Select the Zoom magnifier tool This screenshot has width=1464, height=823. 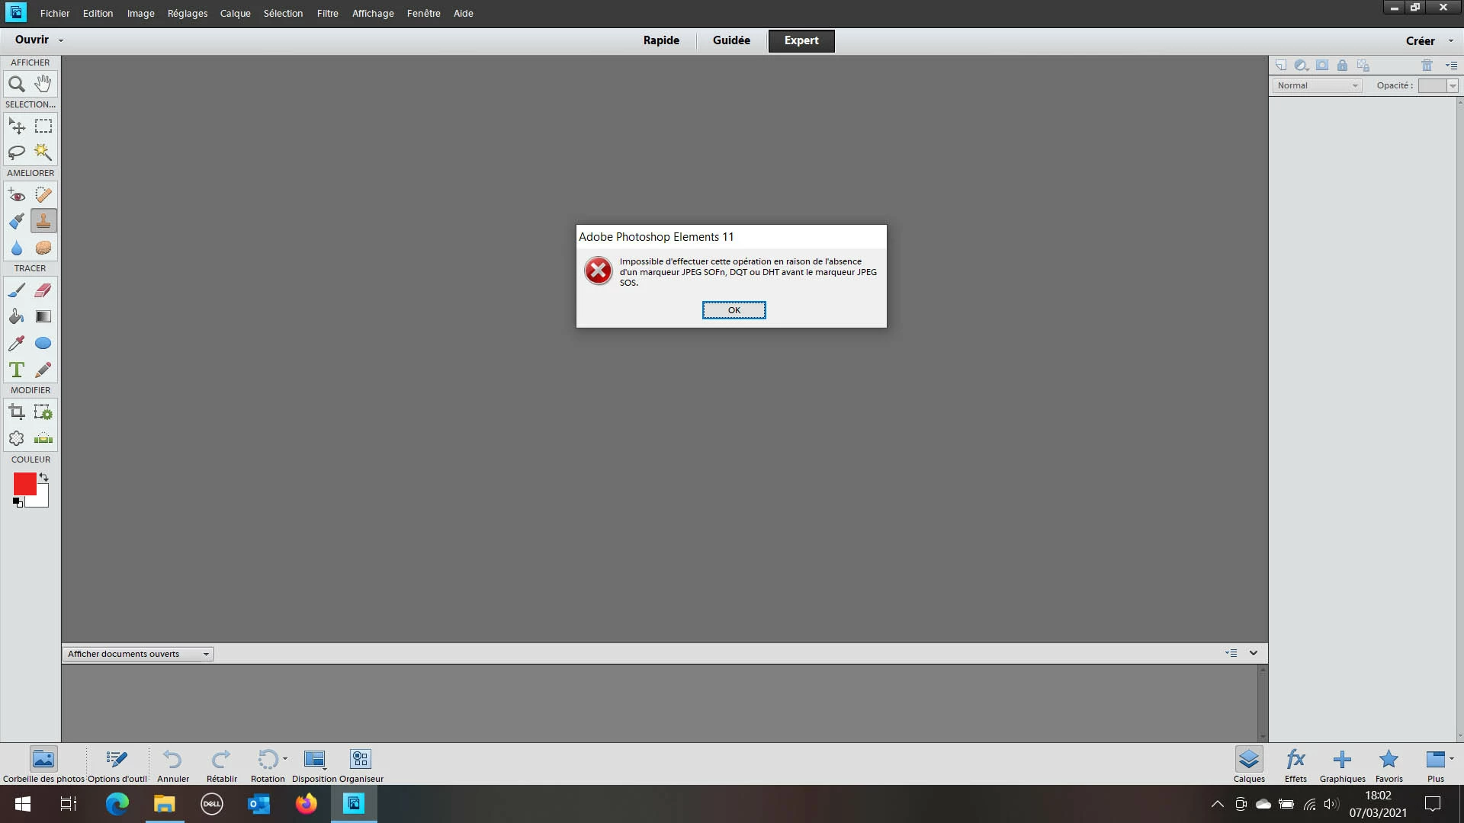(17, 84)
